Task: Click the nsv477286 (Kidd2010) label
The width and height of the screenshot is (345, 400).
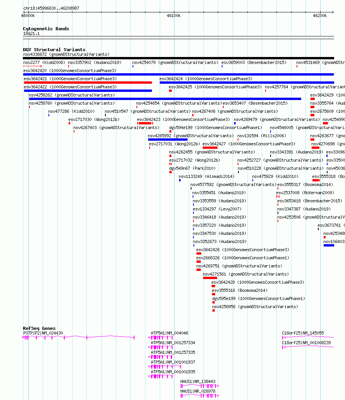Action: [x=71, y=112]
